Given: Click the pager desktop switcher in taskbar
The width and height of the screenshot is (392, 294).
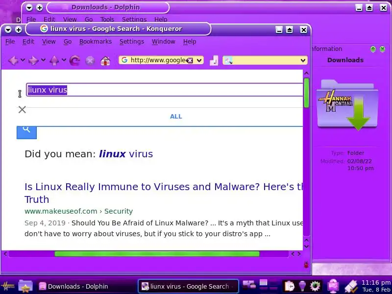Looking at the screenshot, I should [x=268, y=286].
